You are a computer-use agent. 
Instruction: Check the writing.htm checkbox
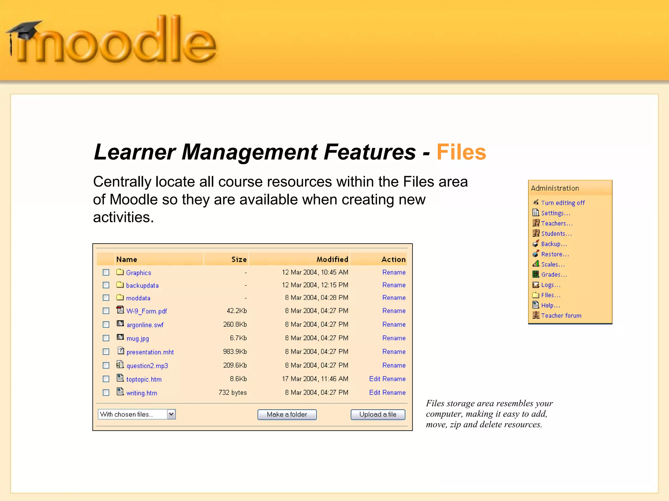click(x=106, y=392)
